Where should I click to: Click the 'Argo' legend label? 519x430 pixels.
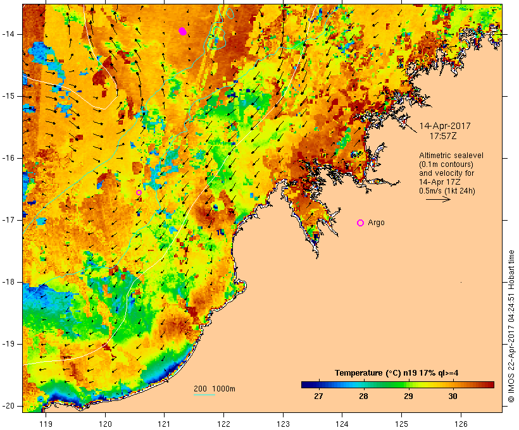377,223
